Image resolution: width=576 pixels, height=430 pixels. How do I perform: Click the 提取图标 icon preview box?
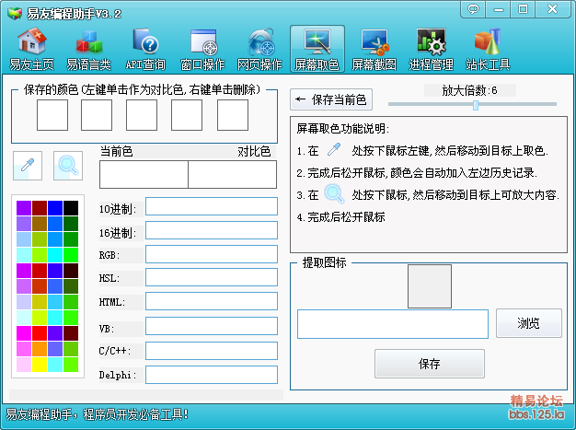click(x=430, y=286)
